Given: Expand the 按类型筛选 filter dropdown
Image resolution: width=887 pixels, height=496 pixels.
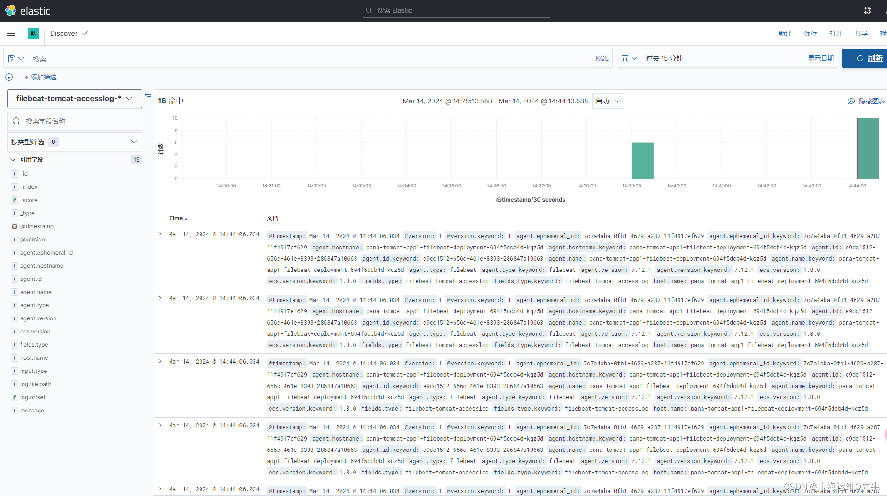Looking at the screenshot, I should click(75, 142).
